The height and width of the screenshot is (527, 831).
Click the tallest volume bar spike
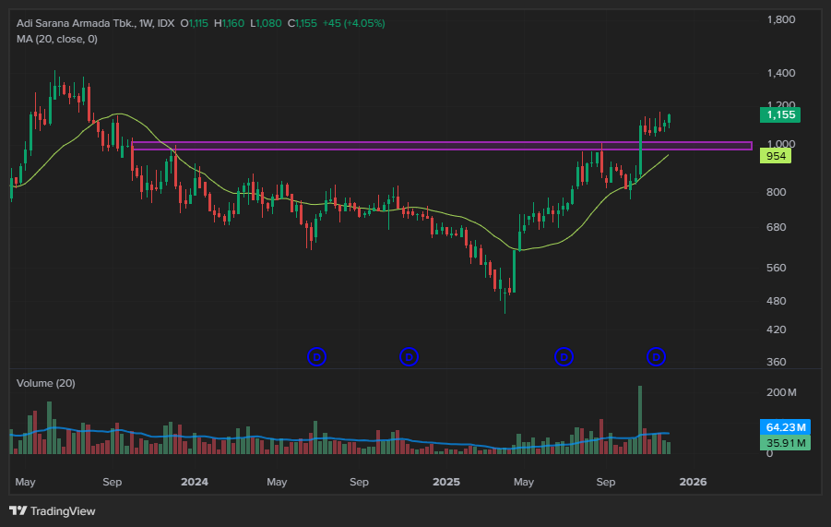click(640, 419)
